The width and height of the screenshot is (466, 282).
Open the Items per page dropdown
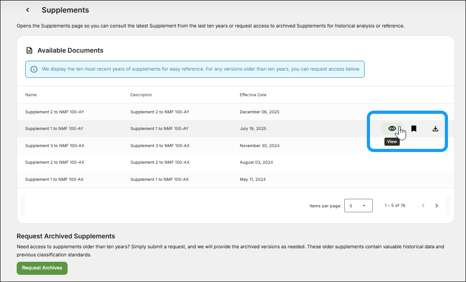(x=358, y=206)
